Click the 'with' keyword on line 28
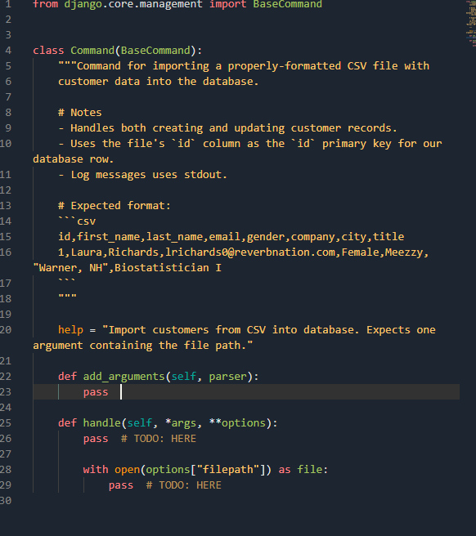This screenshot has width=476, height=536. [x=96, y=470]
